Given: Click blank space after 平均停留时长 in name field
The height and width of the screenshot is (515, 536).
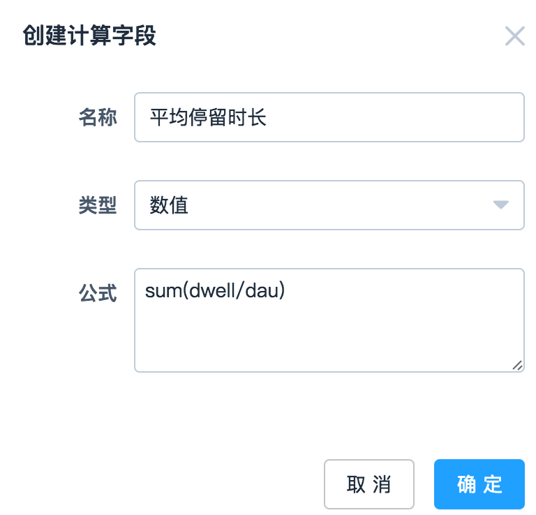Looking at the screenshot, I should pos(391,117).
